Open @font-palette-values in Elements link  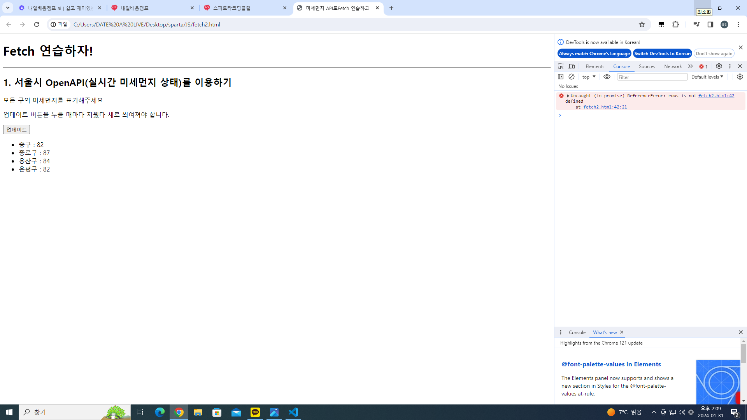click(611, 364)
